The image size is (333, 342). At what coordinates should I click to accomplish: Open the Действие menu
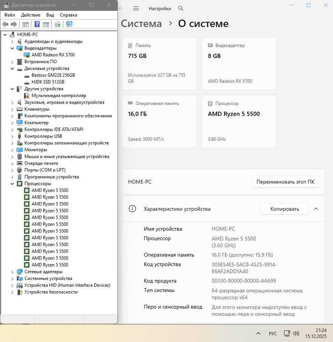pyautogui.click(x=30, y=15)
